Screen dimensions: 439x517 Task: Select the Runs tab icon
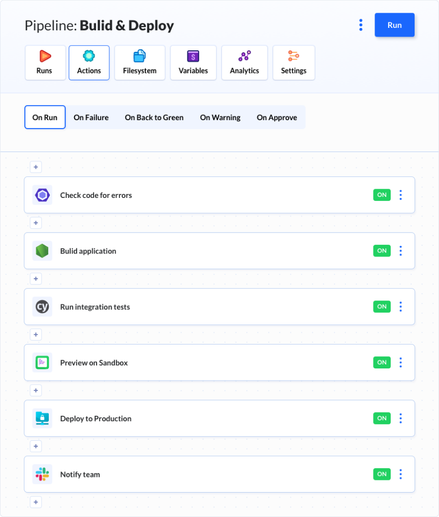(x=44, y=56)
